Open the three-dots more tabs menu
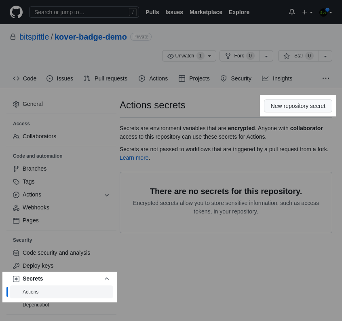Image resolution: width=342 pixels, height=321 pixels. (326, 78)
